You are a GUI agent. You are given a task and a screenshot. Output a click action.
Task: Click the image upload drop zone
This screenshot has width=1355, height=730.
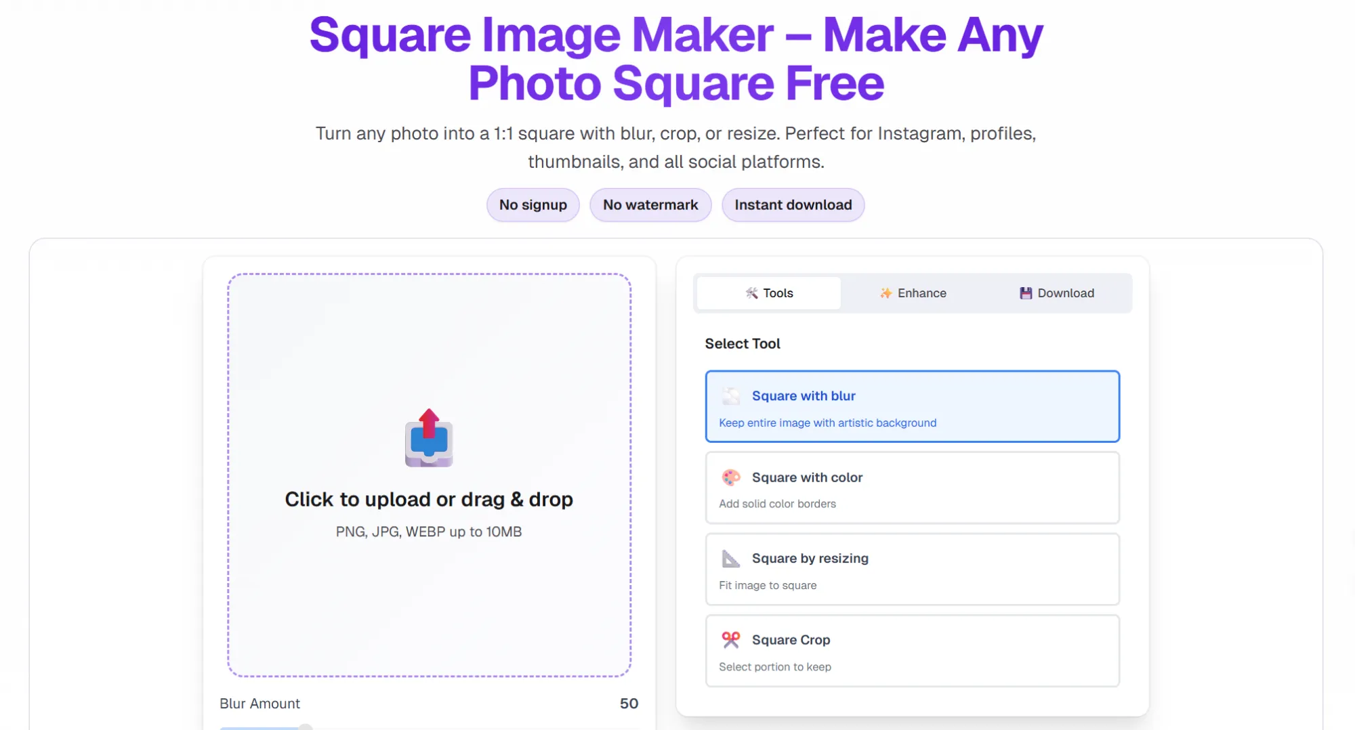429,475
